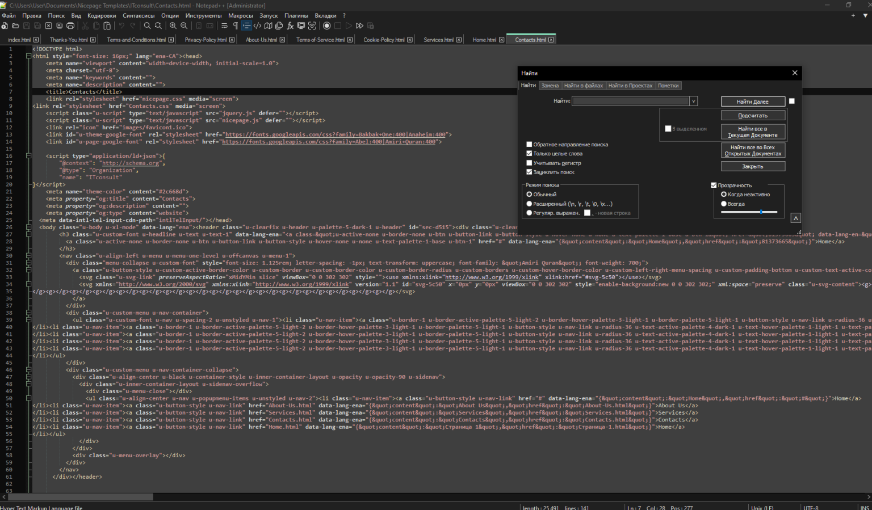Click the Find magnifier toolbar icon
The image size is (872, 510).
[x=147, y=26]
